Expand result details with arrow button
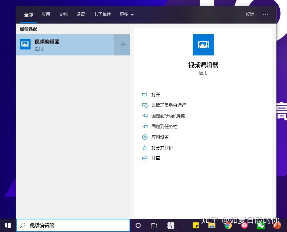The width and height of the screenshot is (287, 232). pos(122,45)
